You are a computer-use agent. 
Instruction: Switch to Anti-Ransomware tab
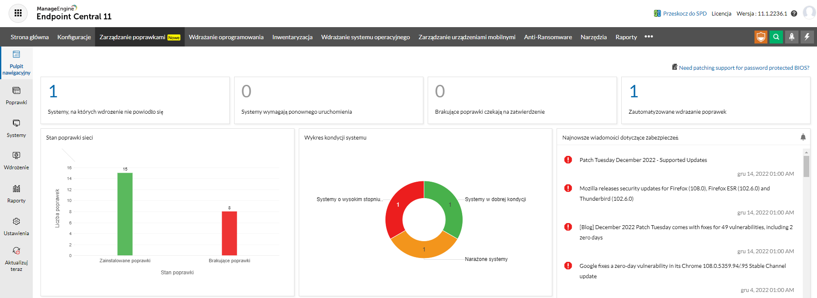tap(548, 37)
